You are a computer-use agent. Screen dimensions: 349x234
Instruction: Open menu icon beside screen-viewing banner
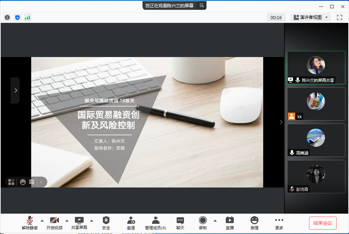tap(201, 5)
